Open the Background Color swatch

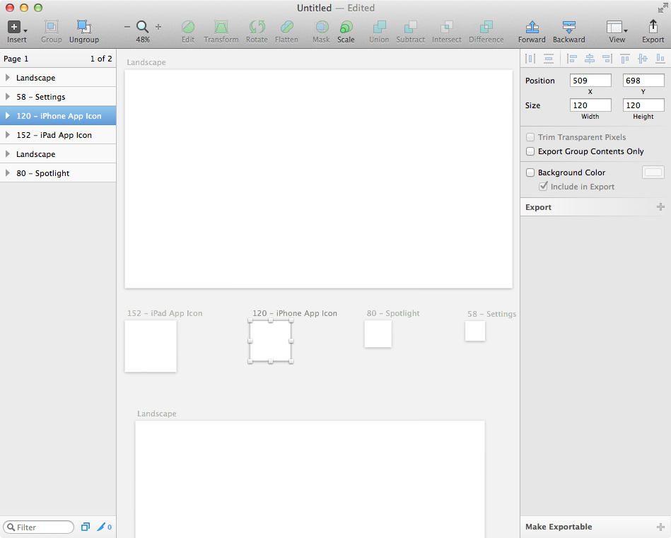[x=653, y=172]
